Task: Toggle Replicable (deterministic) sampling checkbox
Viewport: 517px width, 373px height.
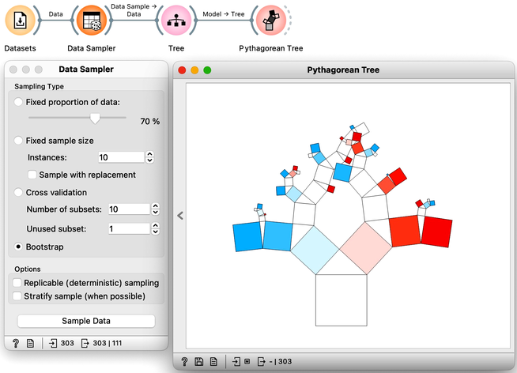Action: point(17,283)
